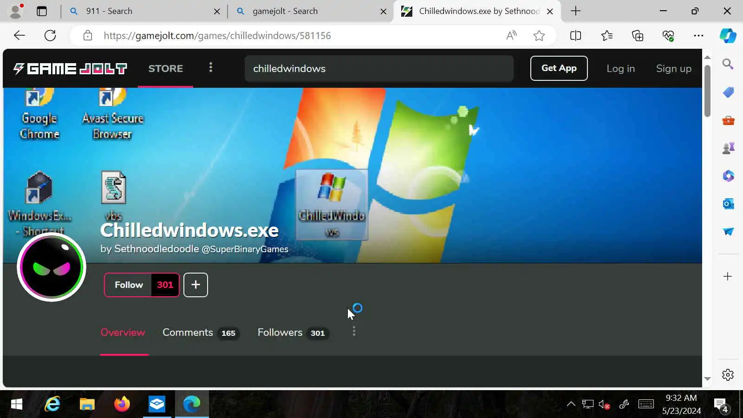This screenshot has height=418, width=743.
Task: Open Edge Settings and more menu
Action: [698, 35]
